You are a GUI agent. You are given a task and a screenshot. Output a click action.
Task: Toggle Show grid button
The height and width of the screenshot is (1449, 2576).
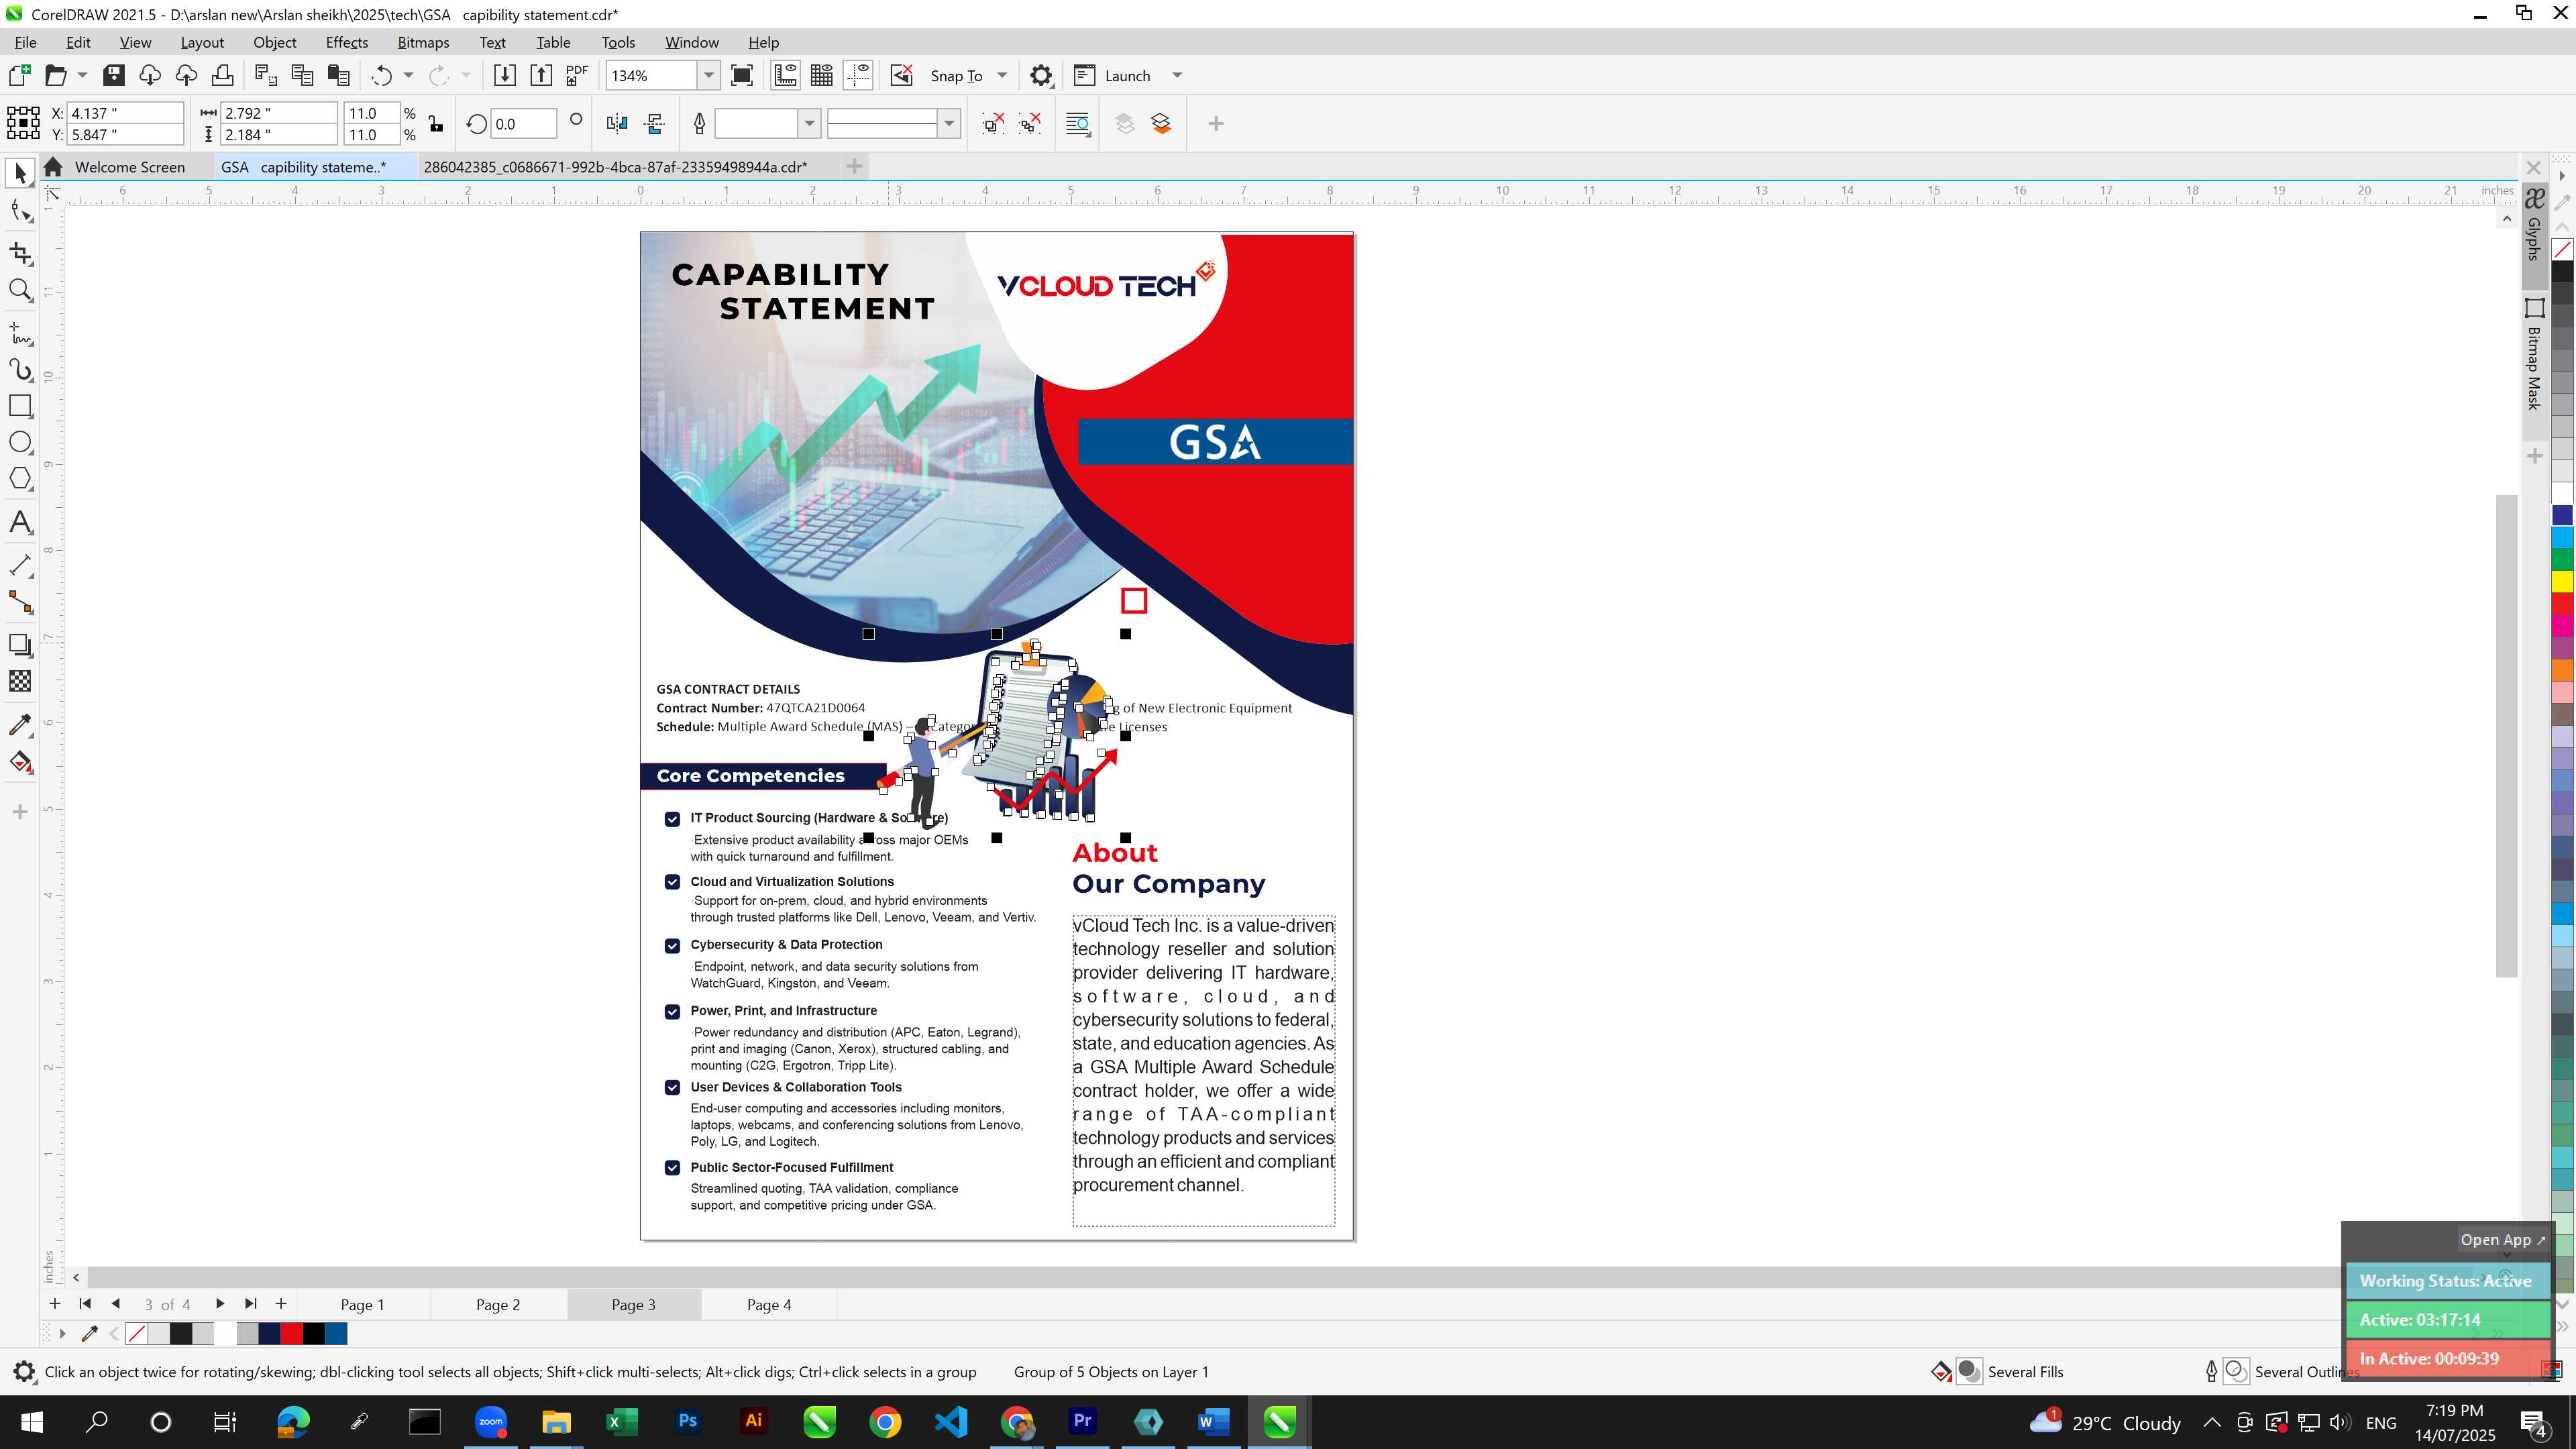coord(822,75)
